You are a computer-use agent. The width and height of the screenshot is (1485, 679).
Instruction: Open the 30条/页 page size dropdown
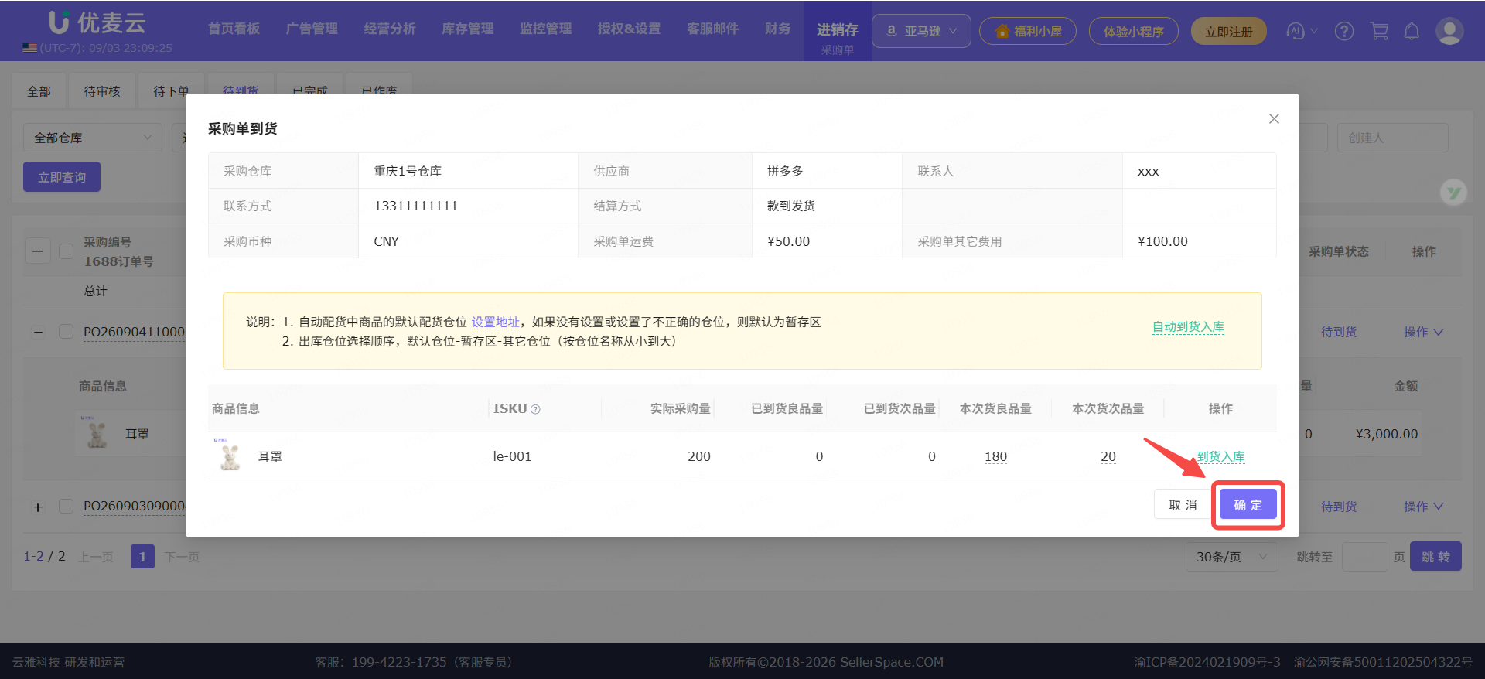point(1231,557)
